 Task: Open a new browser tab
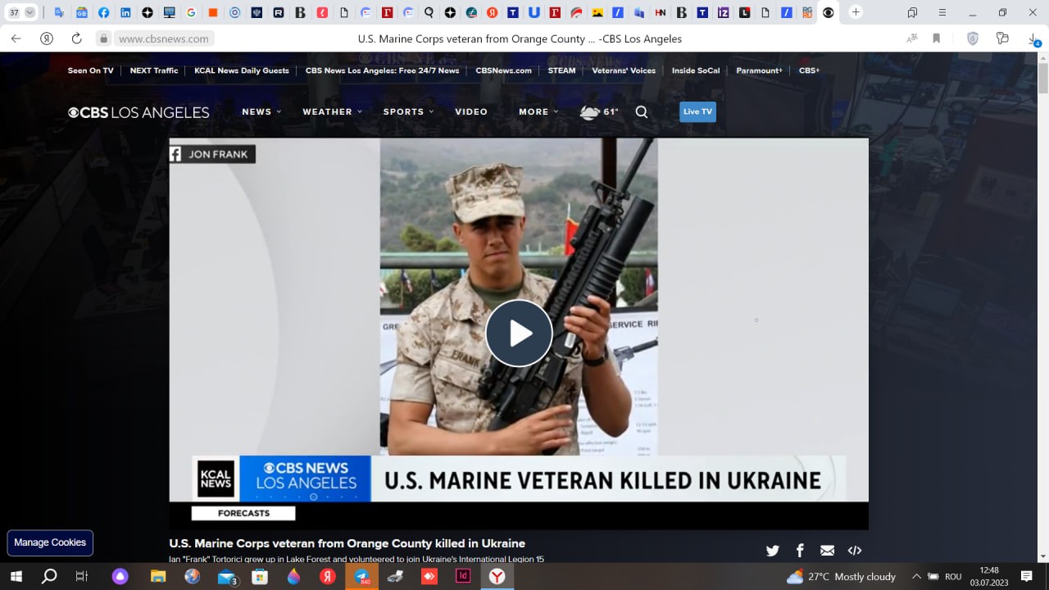pyautogui.click(x=856, y=12)
